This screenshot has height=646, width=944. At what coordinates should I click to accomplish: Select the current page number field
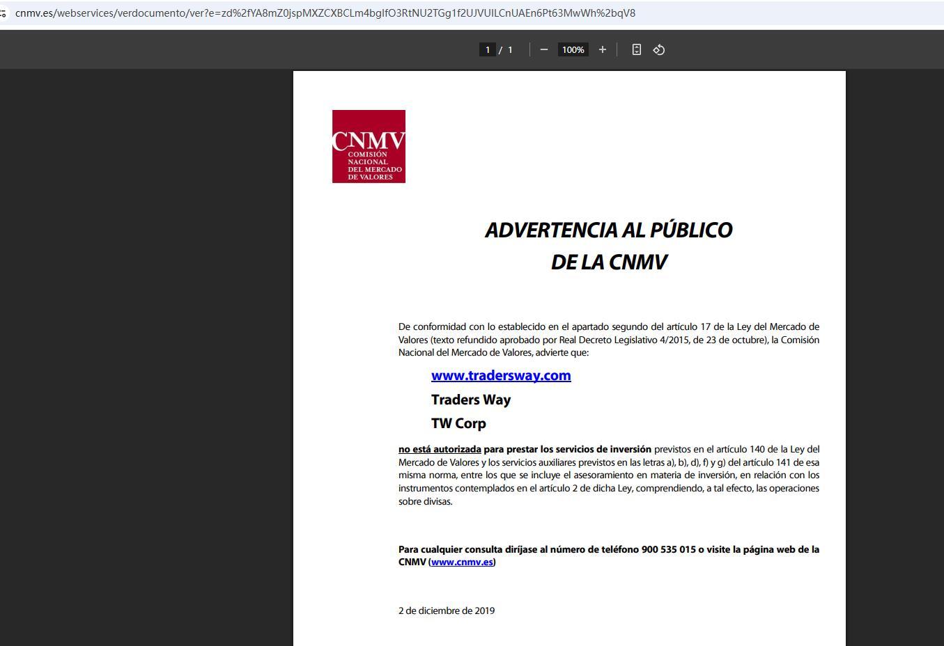point(488,49)
